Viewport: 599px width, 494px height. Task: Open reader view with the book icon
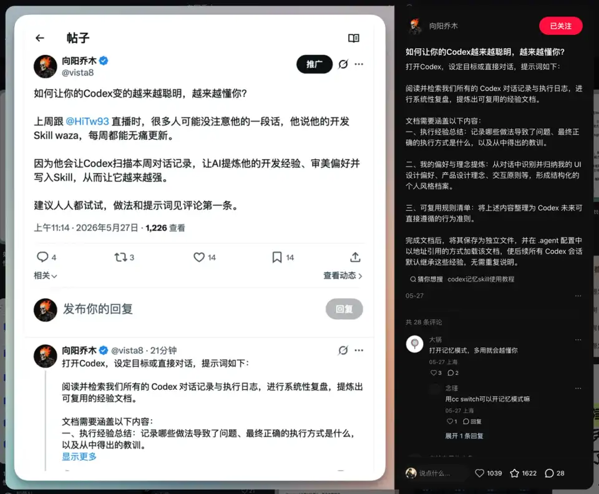[353, 38]
